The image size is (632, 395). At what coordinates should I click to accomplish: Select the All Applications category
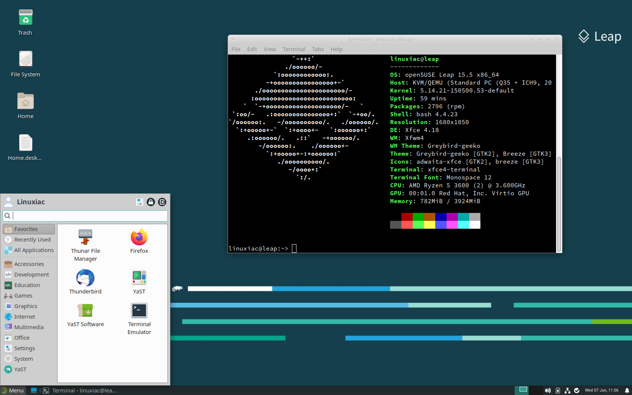coord(29,250)
